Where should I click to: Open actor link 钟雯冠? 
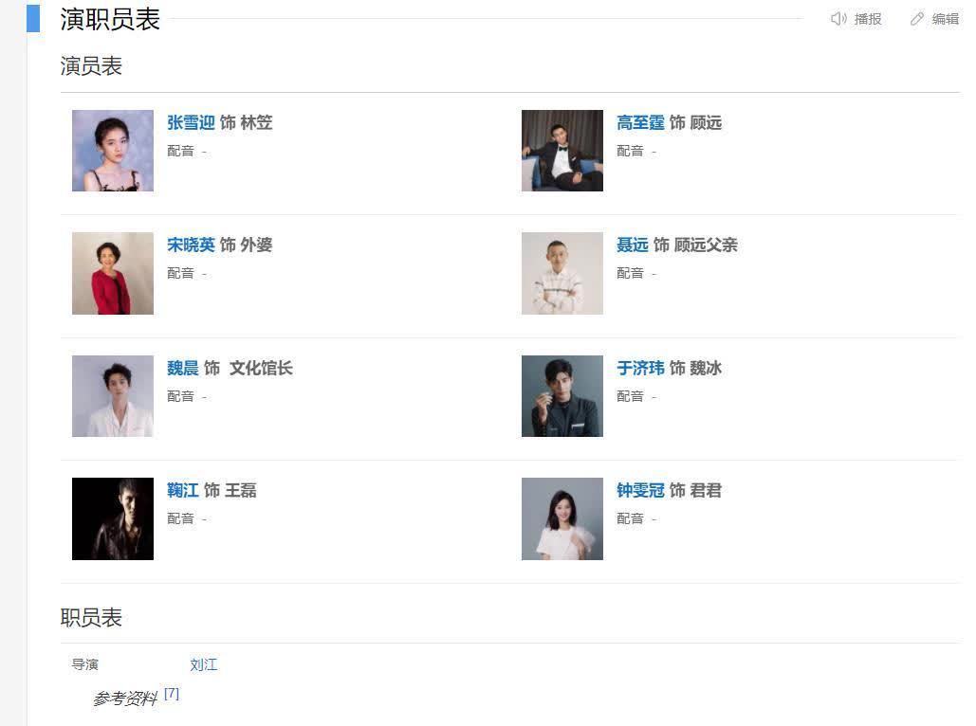(x=640, y=491)
